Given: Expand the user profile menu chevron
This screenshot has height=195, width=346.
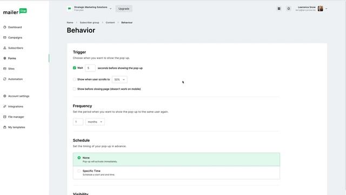Looking at the screenshot, I should pyautogui.click(x=327, y=9).
